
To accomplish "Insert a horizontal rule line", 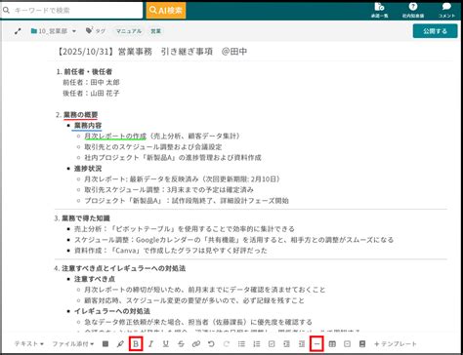I will click(x=316, y=344).
